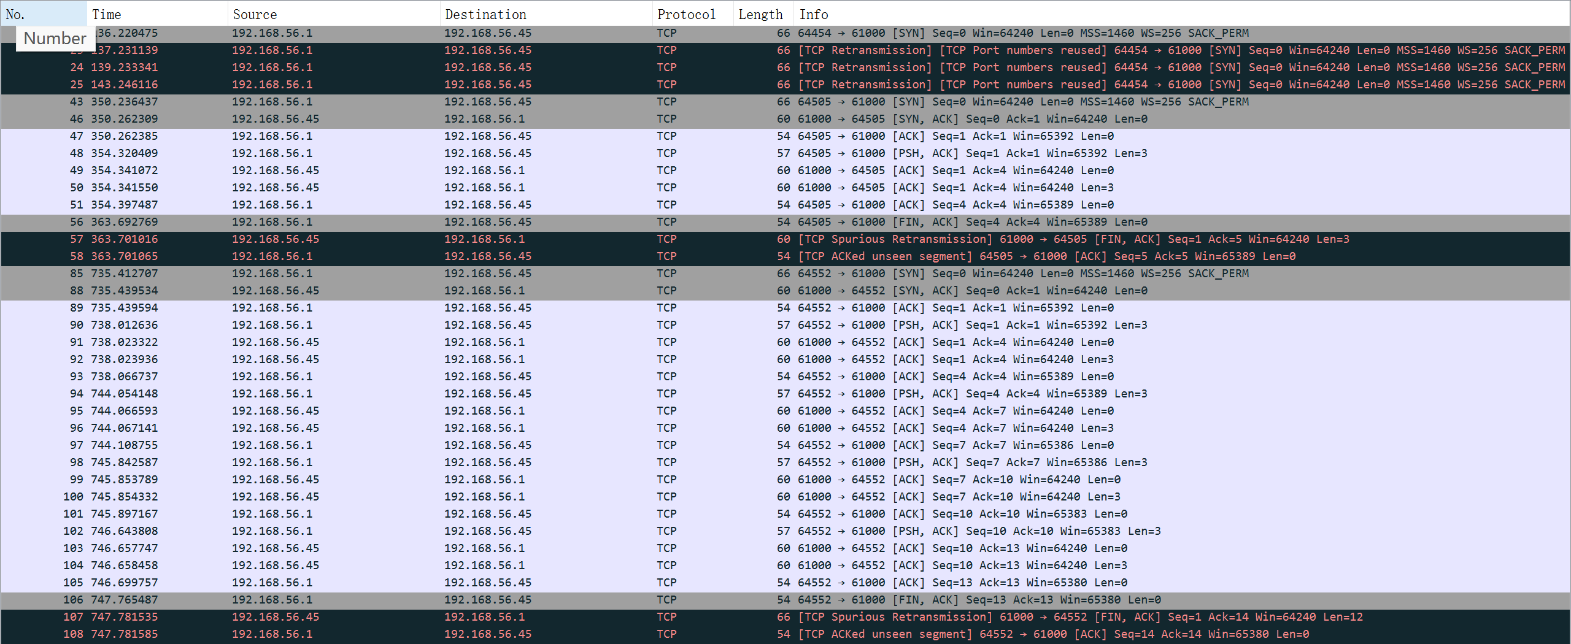
Task: Select packet 57 Spurious Retransmission row
Action: click(x=785, y=239)
